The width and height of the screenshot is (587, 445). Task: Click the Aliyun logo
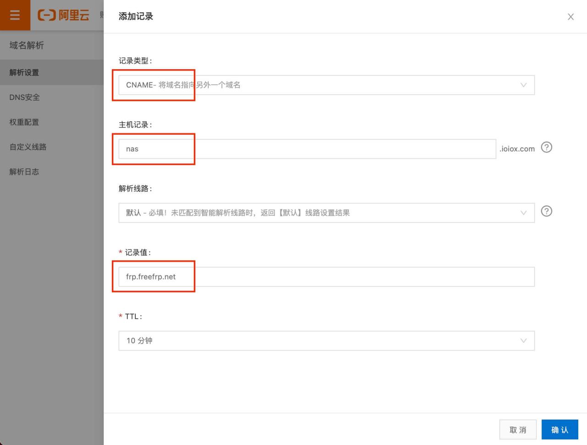(63, 15)
